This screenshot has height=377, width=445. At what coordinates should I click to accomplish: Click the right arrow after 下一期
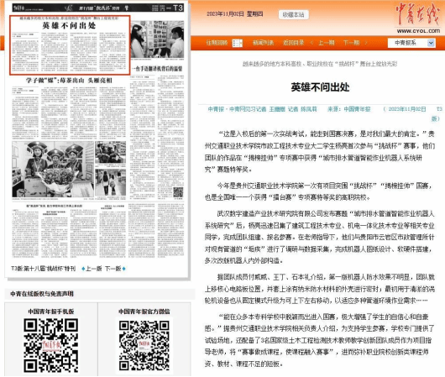pyautogui.click(x=366, y=43)
